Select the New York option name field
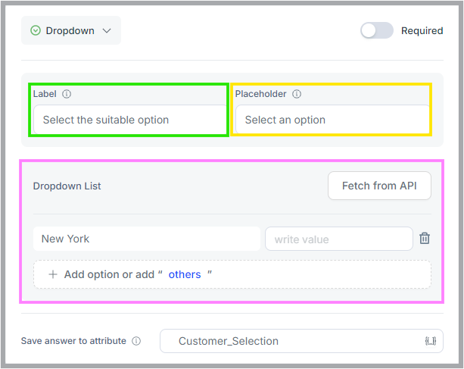 click(147, 239)
